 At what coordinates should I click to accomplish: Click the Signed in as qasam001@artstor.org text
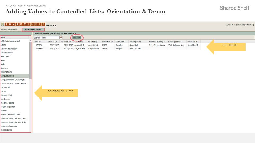click(240, 25)
